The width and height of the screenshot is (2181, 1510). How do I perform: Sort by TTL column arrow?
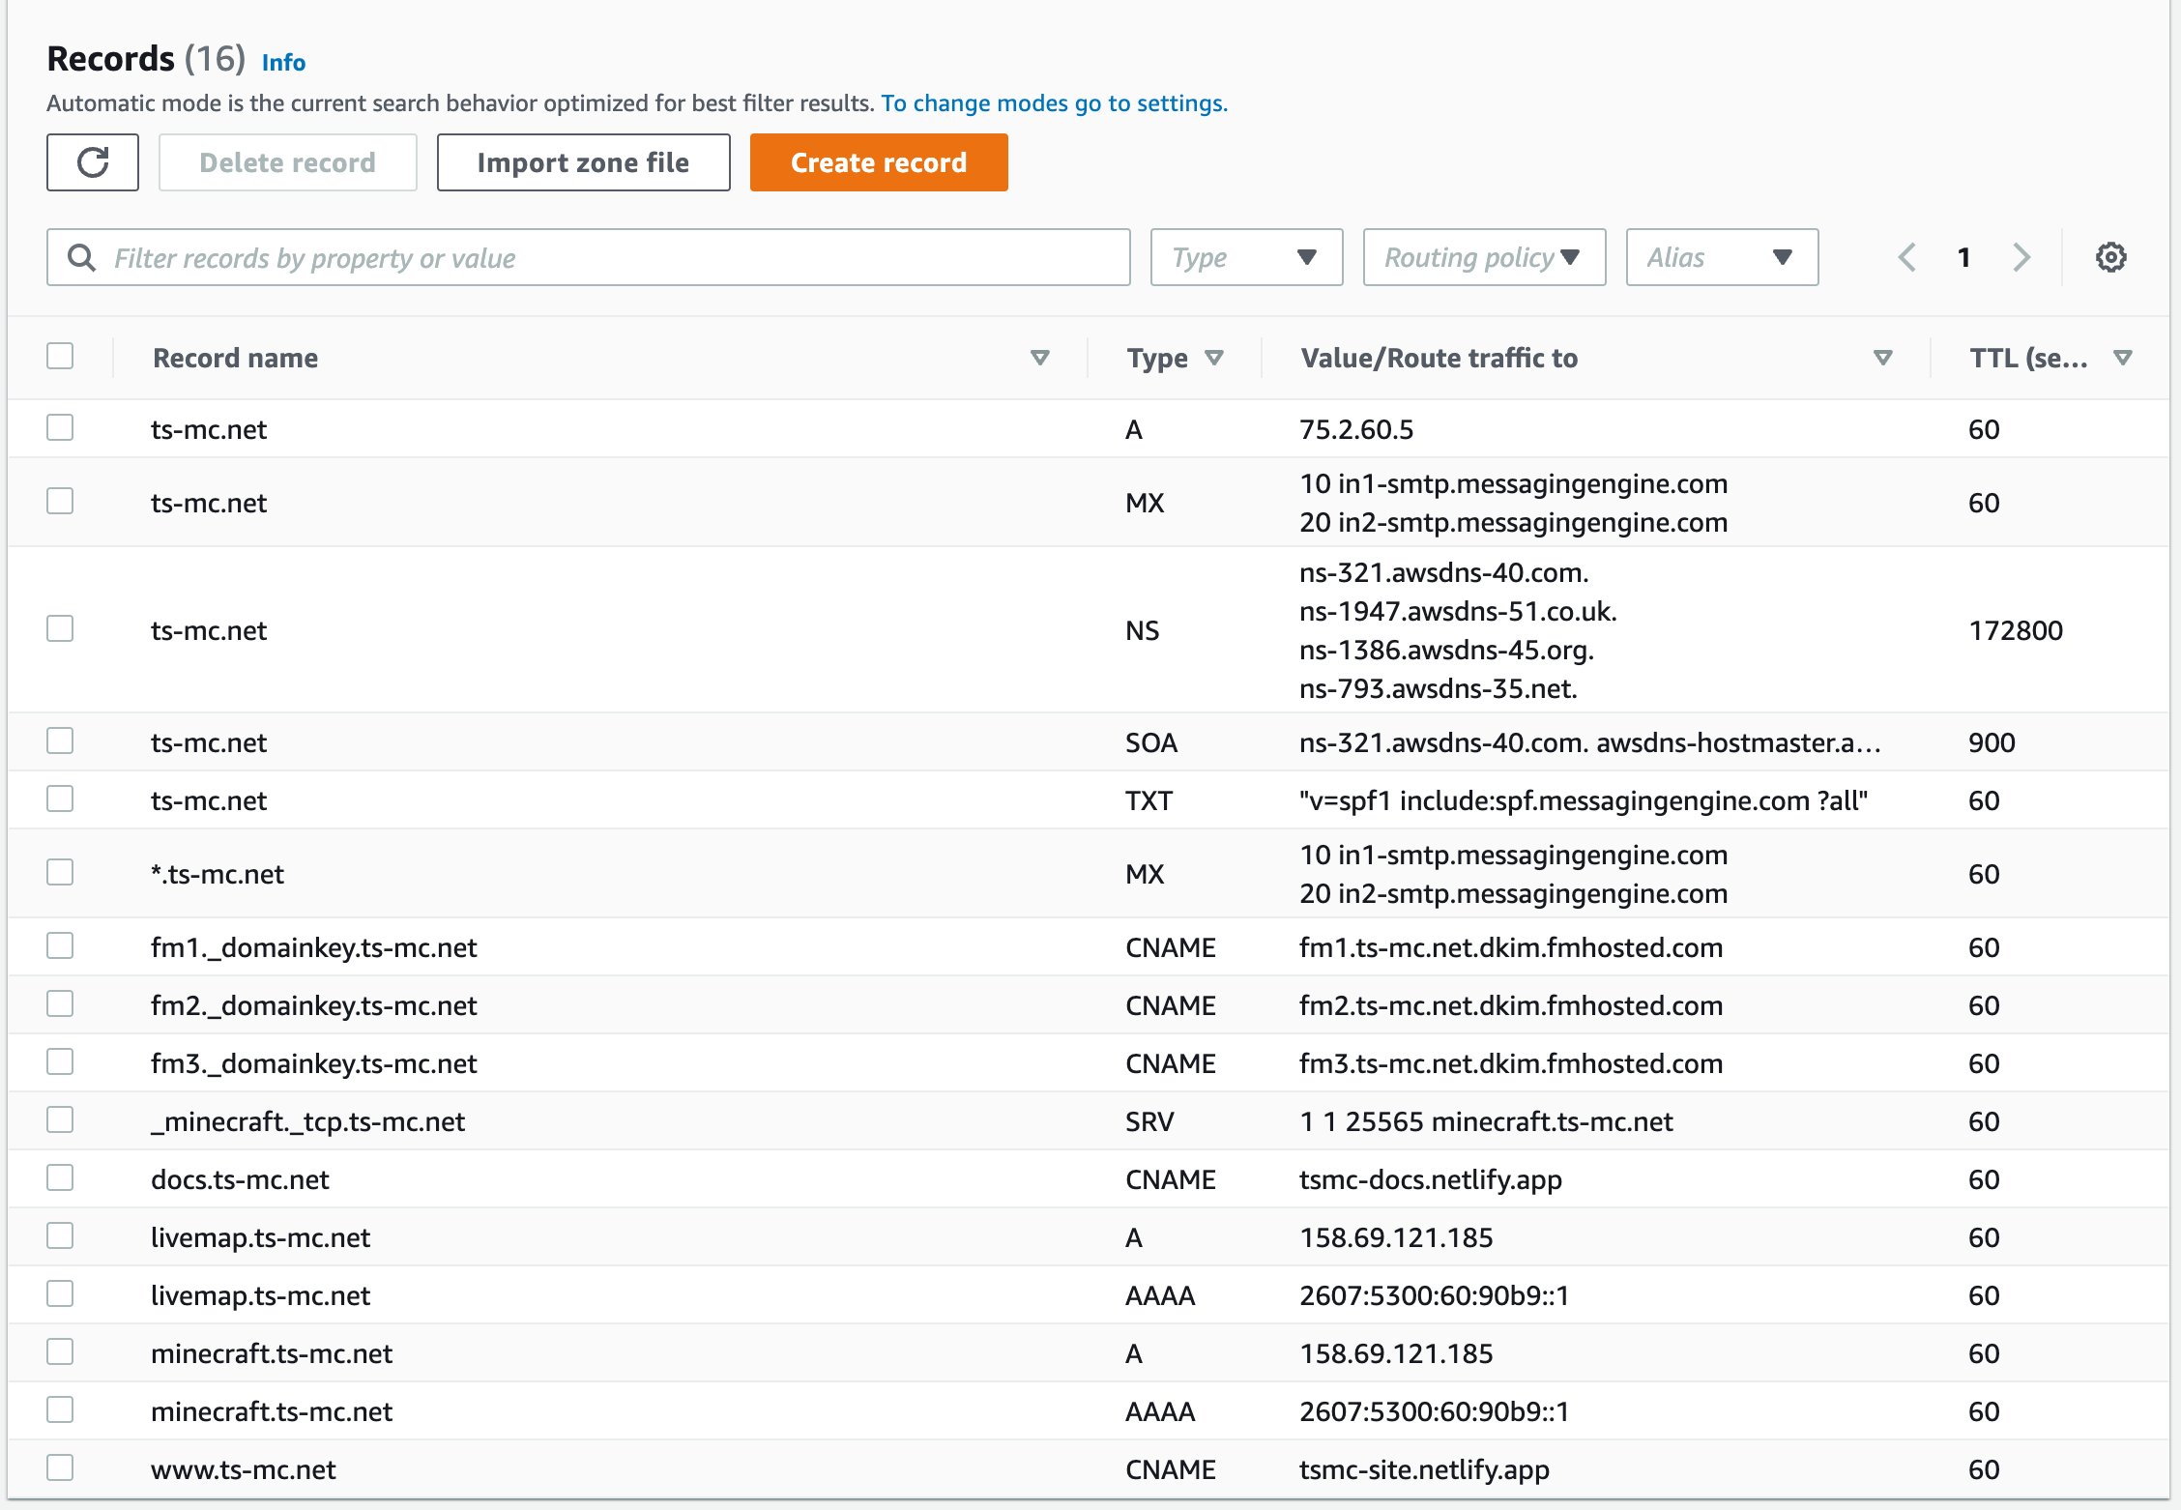click(x=2123, y=358)
